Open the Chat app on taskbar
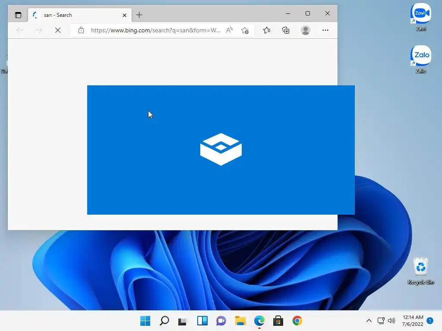 coord(221,321)
